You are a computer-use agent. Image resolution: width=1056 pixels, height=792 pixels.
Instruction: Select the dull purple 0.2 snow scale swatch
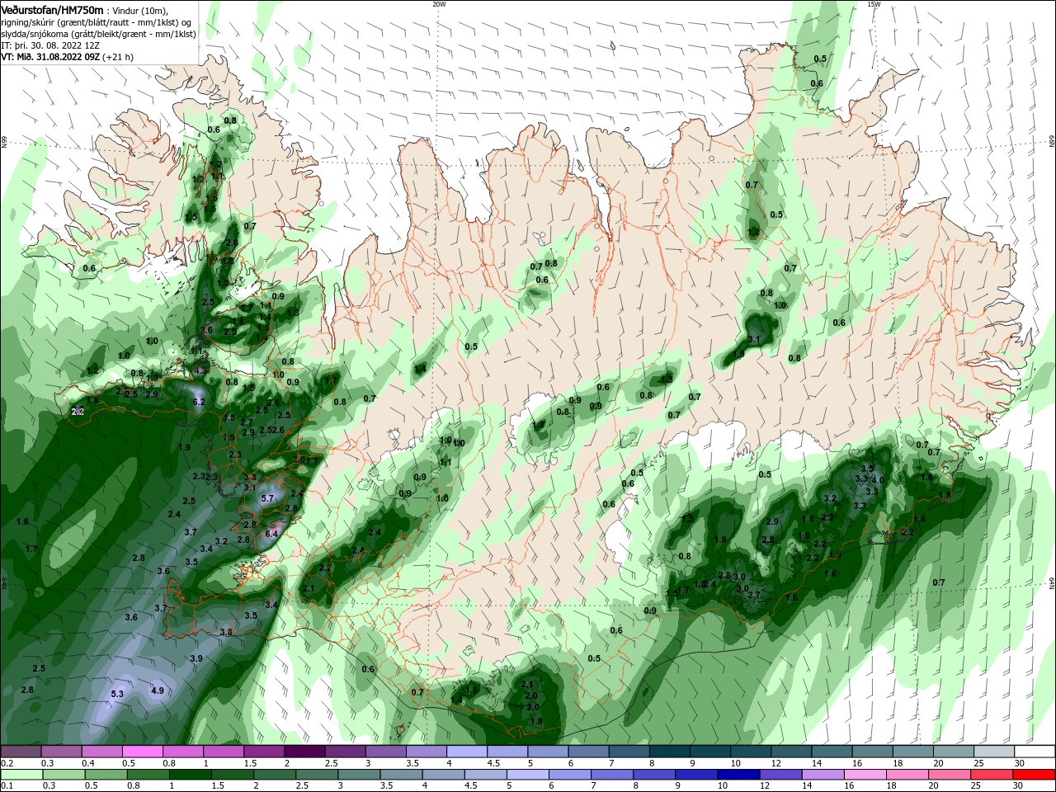(21, 752)
